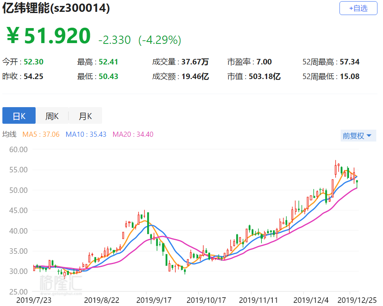
Task: Click the price change -2.330
Action: tap(115, 40)
